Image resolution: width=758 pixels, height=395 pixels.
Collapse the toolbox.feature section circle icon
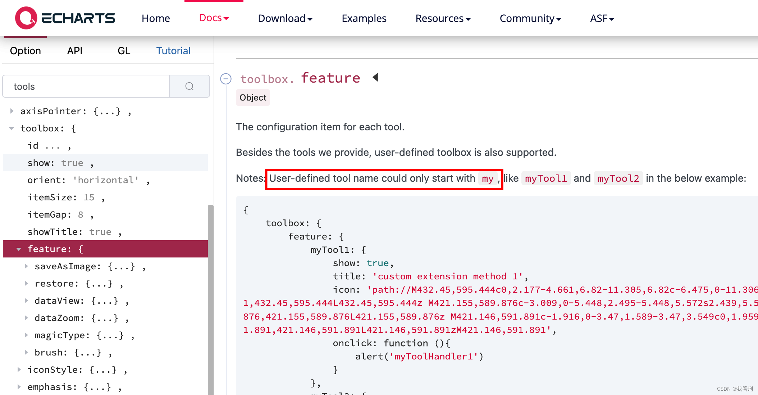(226, 79)
